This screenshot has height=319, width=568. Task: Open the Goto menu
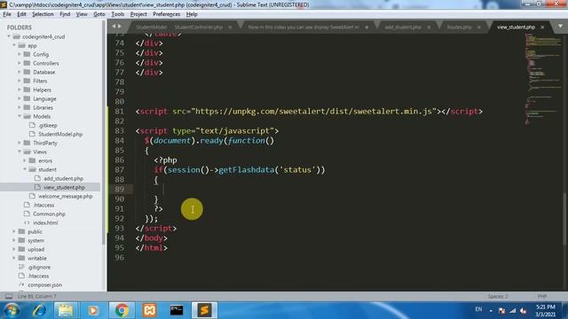(x=99, y=14)
